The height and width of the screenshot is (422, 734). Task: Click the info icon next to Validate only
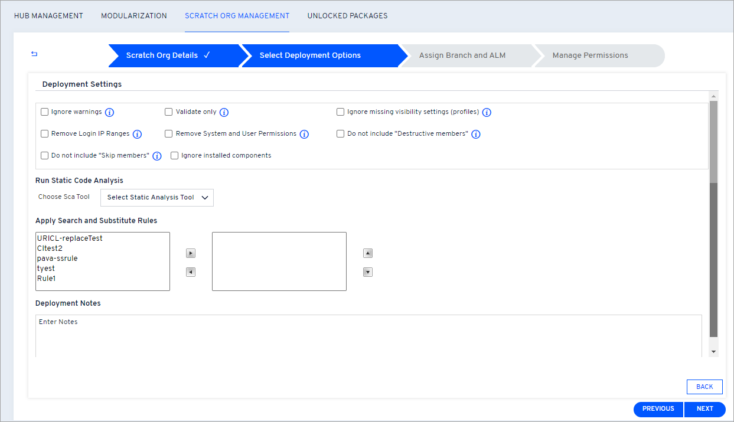click(224, 112)
